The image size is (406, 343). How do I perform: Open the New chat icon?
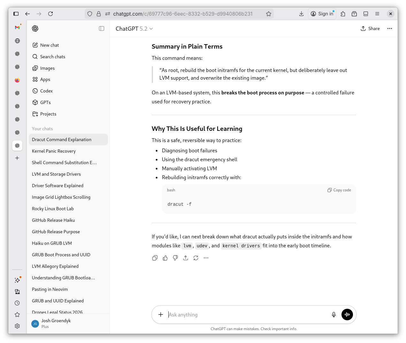pyautogui.click(x=35, y=45)
